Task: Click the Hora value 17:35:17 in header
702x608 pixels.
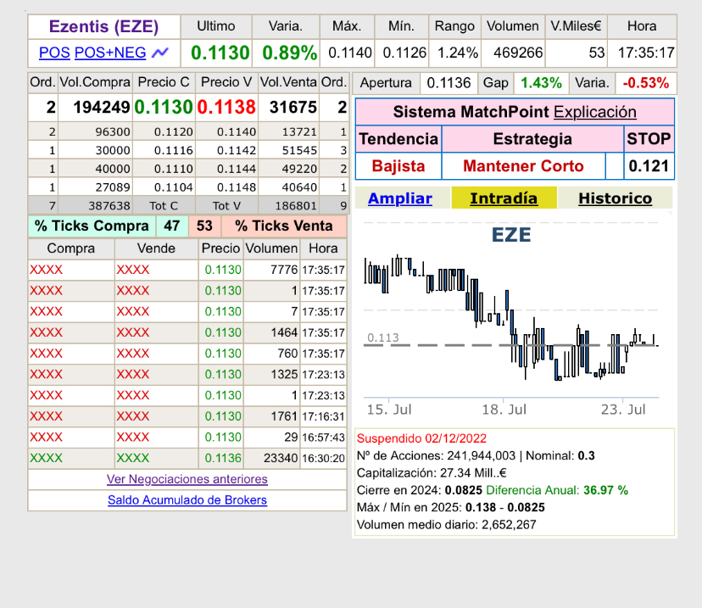Action: click(646, 53)
